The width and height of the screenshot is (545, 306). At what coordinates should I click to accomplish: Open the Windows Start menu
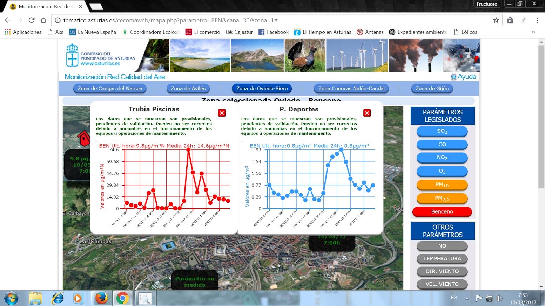pyautogui.click(x=11, y=298)
